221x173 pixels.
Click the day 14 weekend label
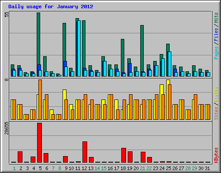[97, 168]
